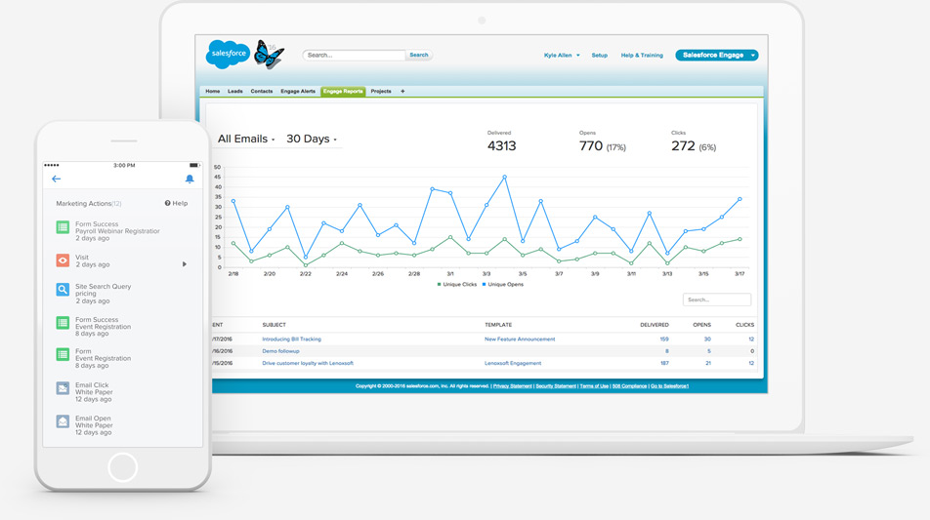Screen dimensions: 930x520
Task: Tap the back arrow on phone
Action: click(56, 179)
